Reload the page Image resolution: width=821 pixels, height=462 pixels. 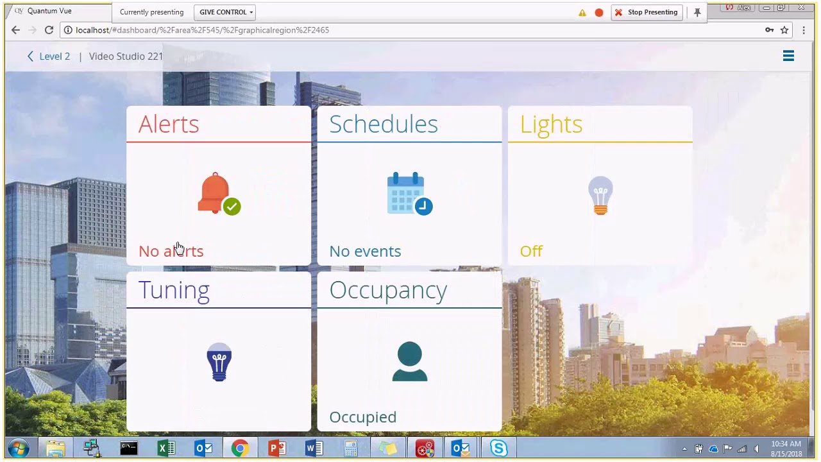[x=49, y=30]
